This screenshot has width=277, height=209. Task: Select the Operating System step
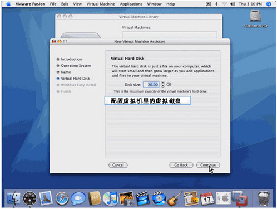(x=74, y=66)
